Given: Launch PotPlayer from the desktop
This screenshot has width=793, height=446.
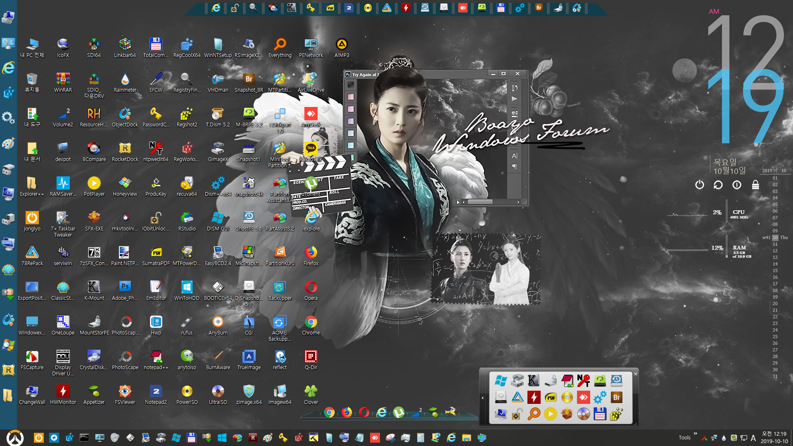Looking at the screenshot, I should (94, 186).
